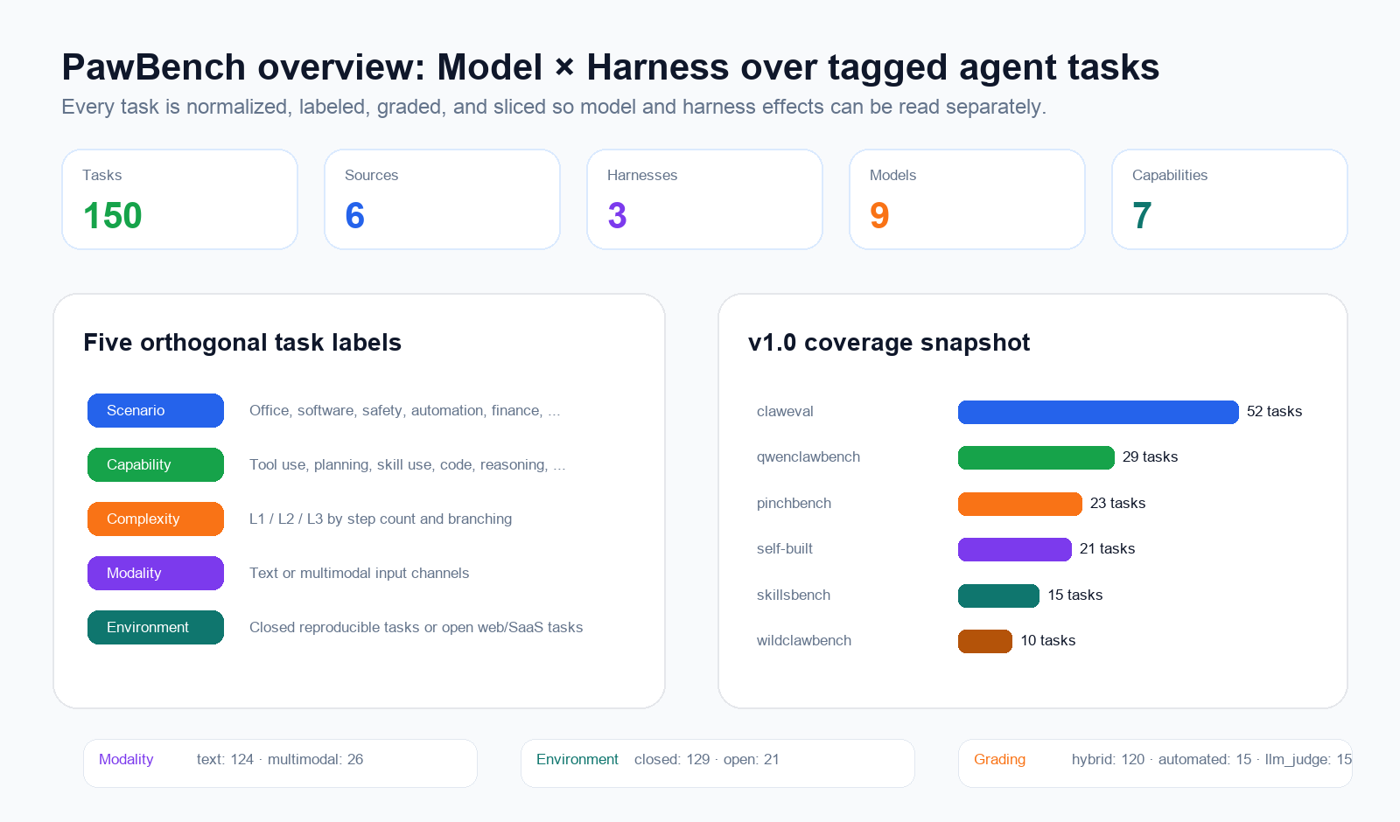Click the 'claweval' source label
The height and width of the screenshot is (822, 1400).
click(785, 411)
